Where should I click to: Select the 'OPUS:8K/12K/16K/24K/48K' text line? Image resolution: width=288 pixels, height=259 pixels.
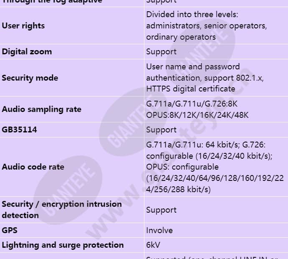pyautogui.click(x=197, y=115)
